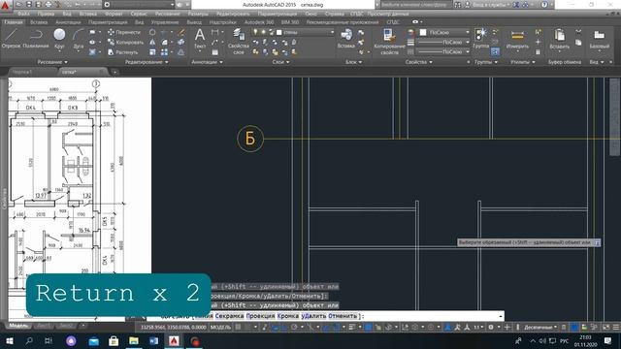Click the new drawing tab plus button
The height and width of the screenshot is (349, 621).
click(x=114, y=72)
